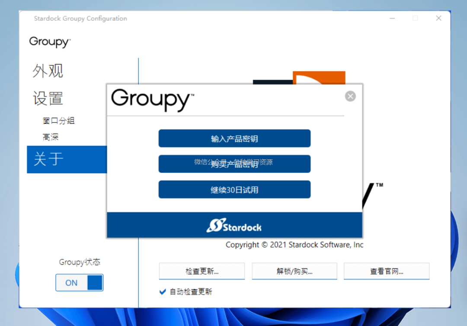Click the Stardock Groupy Configuration title text
Viewport: 467px width, 326px height.
coord(80,19)
